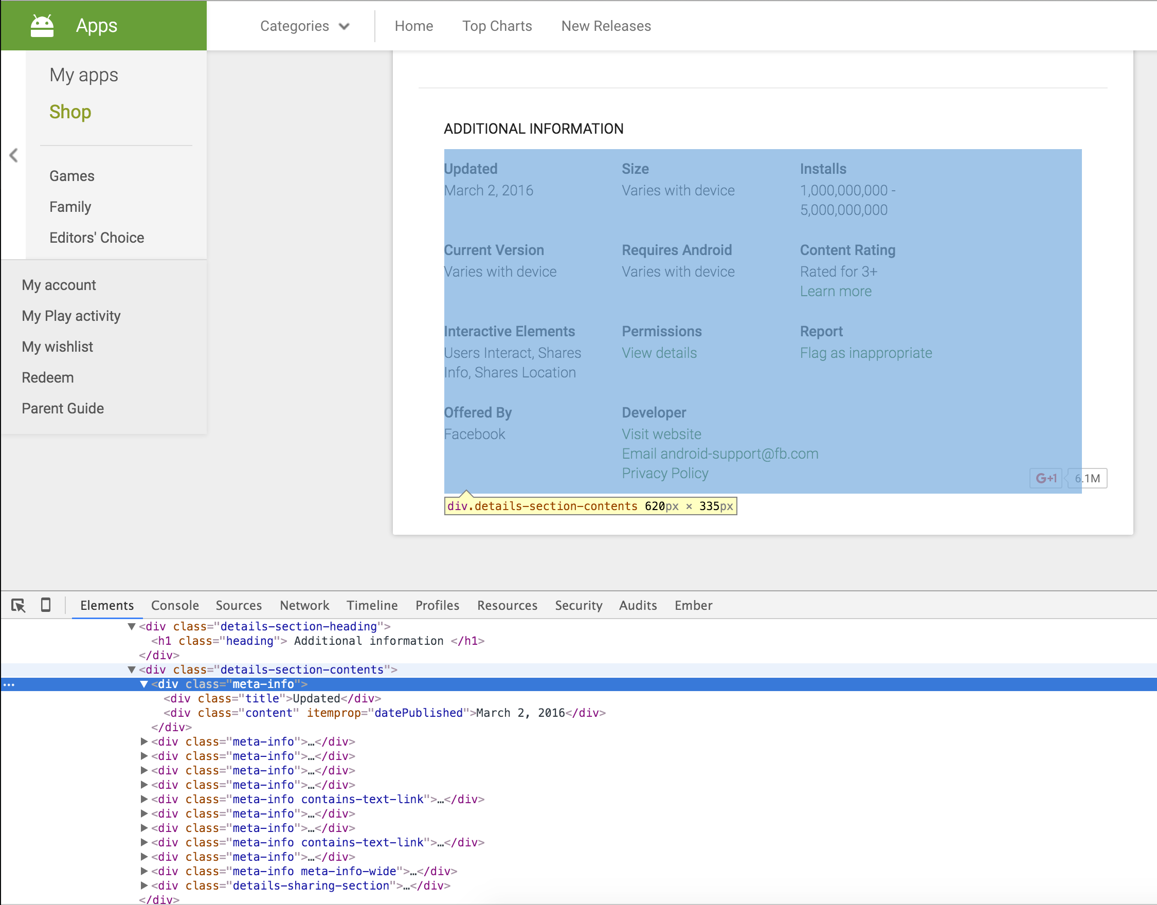The image size is (1157, 905).
Task: Go to Top Charts
Action: (496, 26)
